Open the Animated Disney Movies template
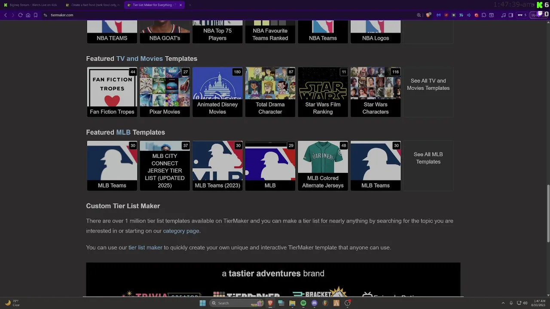This screenshot has width=550, height=309. coord(217,92)
